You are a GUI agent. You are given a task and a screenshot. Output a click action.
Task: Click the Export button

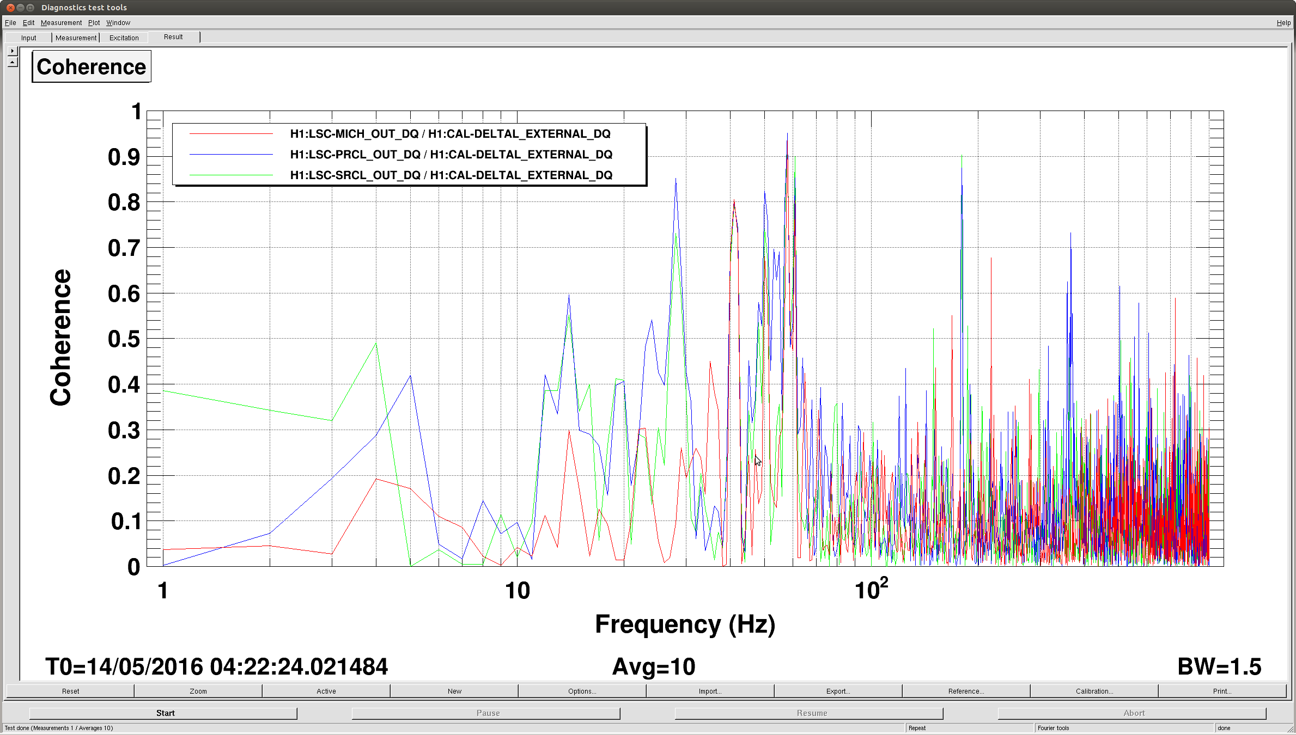tap(838, 691)
